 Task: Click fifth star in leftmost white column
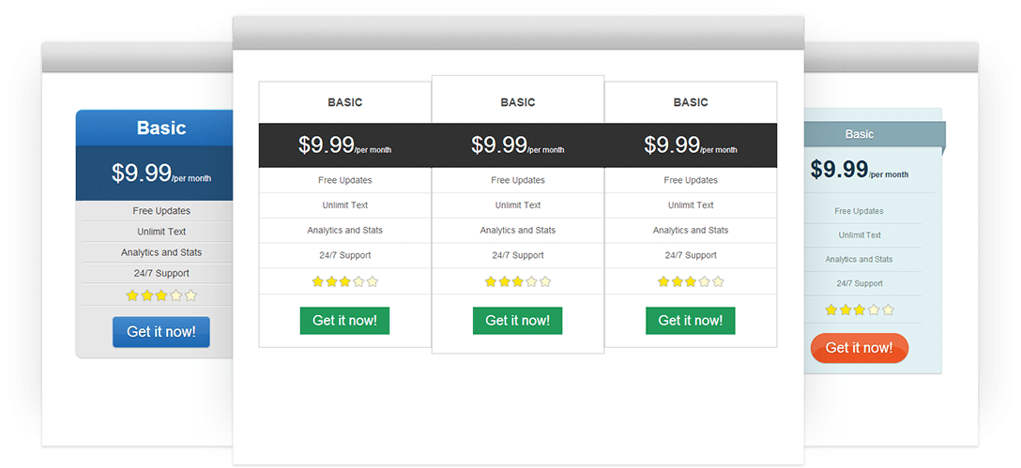point(373,282)
